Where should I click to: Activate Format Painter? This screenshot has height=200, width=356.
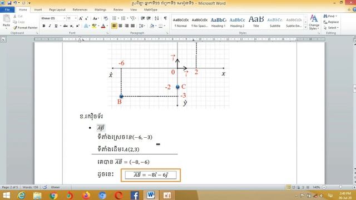click(x=25, y=28)
